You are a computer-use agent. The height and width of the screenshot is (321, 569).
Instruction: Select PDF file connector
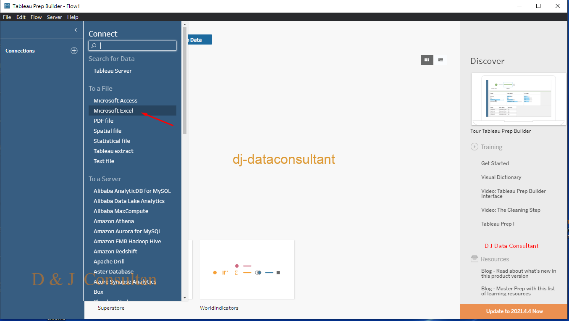click(103, 121)
